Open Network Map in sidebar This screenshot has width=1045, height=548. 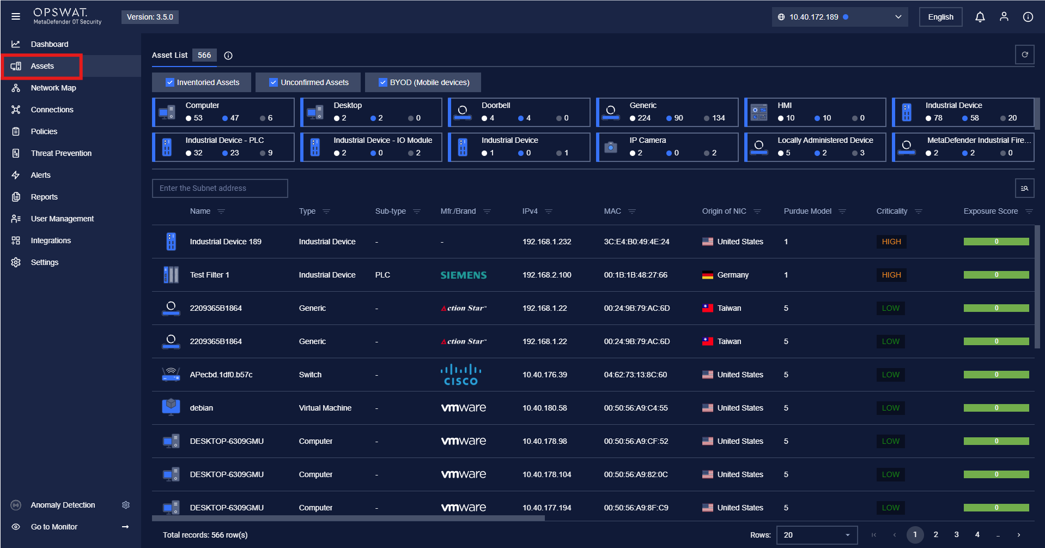(53, 88)
